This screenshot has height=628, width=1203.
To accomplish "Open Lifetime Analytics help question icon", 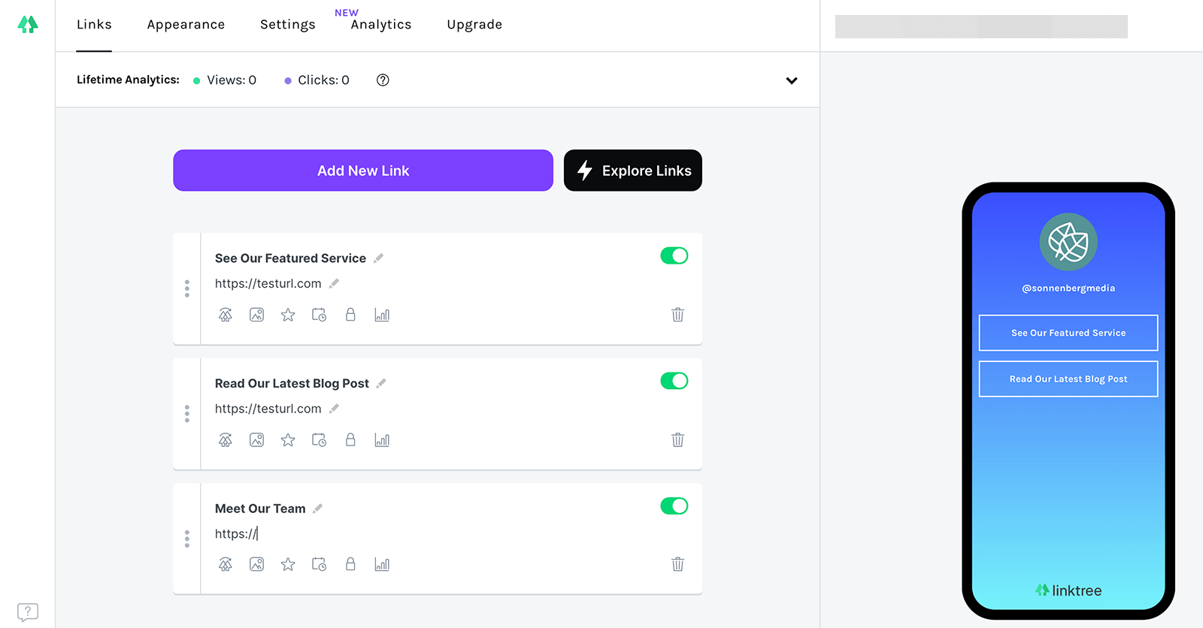I will click(x=383, y=80).
